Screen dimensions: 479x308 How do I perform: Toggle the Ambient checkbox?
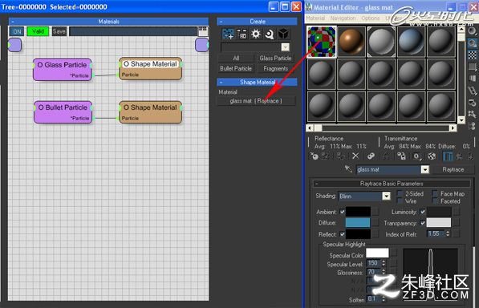[x=343, y=212]
